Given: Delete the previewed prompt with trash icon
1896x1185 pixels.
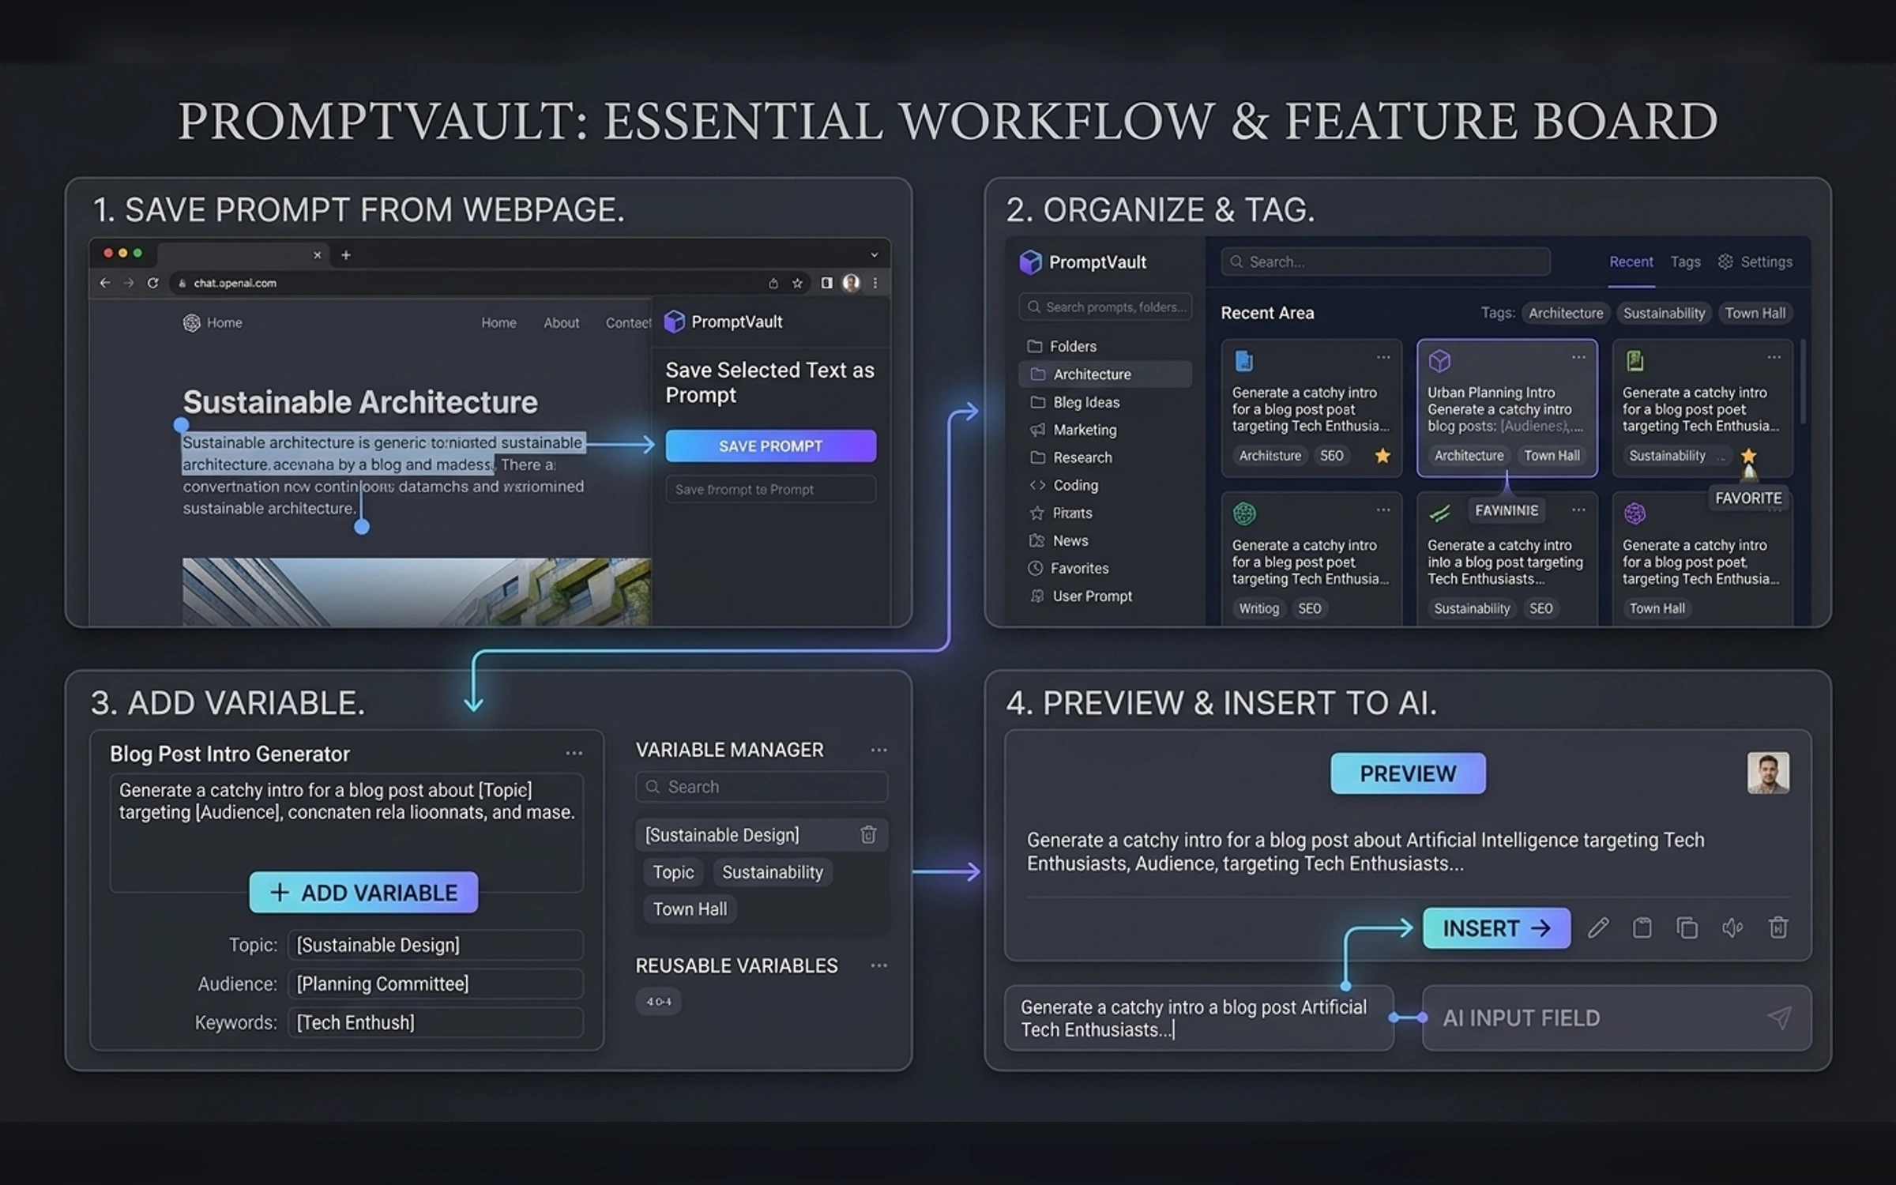Looking at the screenshot, I should click(1778, 927).
